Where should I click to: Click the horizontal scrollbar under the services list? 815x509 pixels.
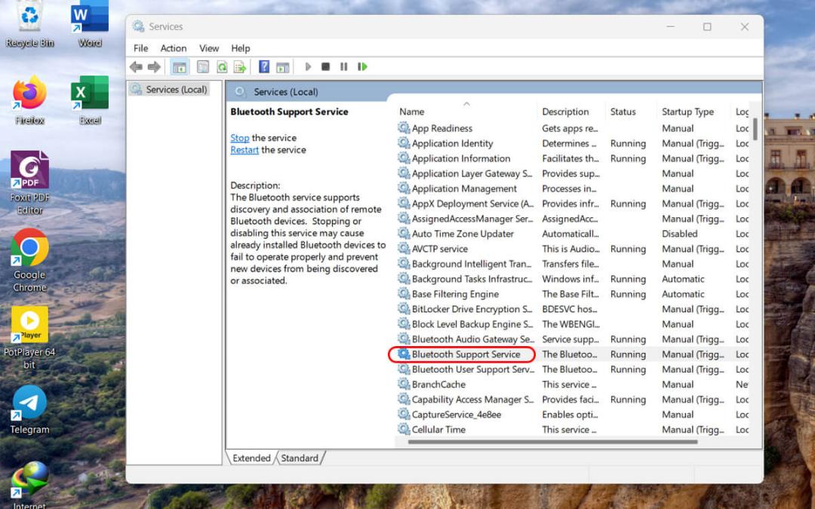click(x=552, y=442)
